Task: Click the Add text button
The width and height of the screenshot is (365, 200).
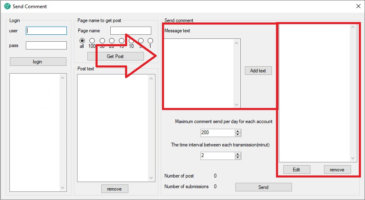Action: (x=258, y=71)
